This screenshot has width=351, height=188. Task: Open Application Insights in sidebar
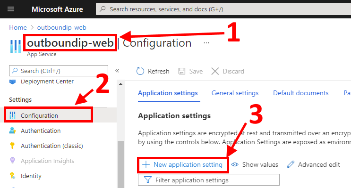point(47,161)
